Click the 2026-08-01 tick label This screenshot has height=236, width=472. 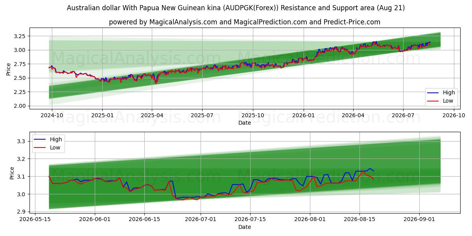[310, 219]
